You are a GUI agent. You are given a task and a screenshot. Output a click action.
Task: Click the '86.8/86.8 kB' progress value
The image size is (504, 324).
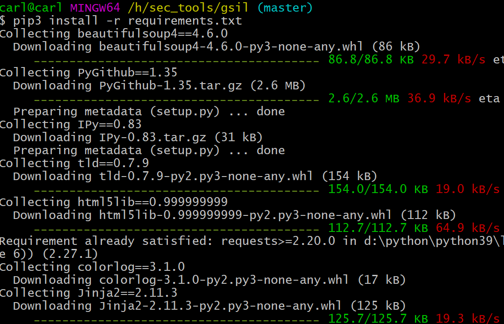pyautogui.click(x=371, y=60)
